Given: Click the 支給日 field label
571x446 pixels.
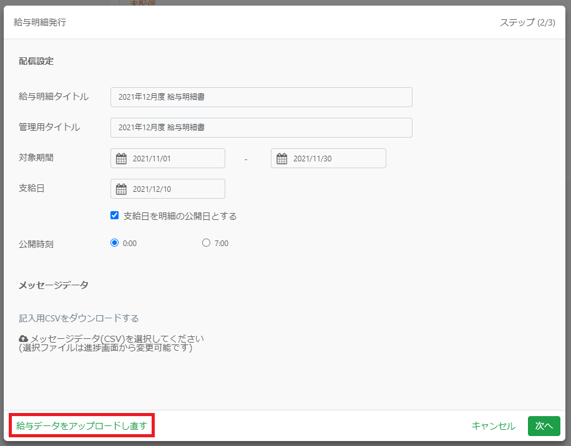Looking at the screenshot, I should tap(32, 188).
